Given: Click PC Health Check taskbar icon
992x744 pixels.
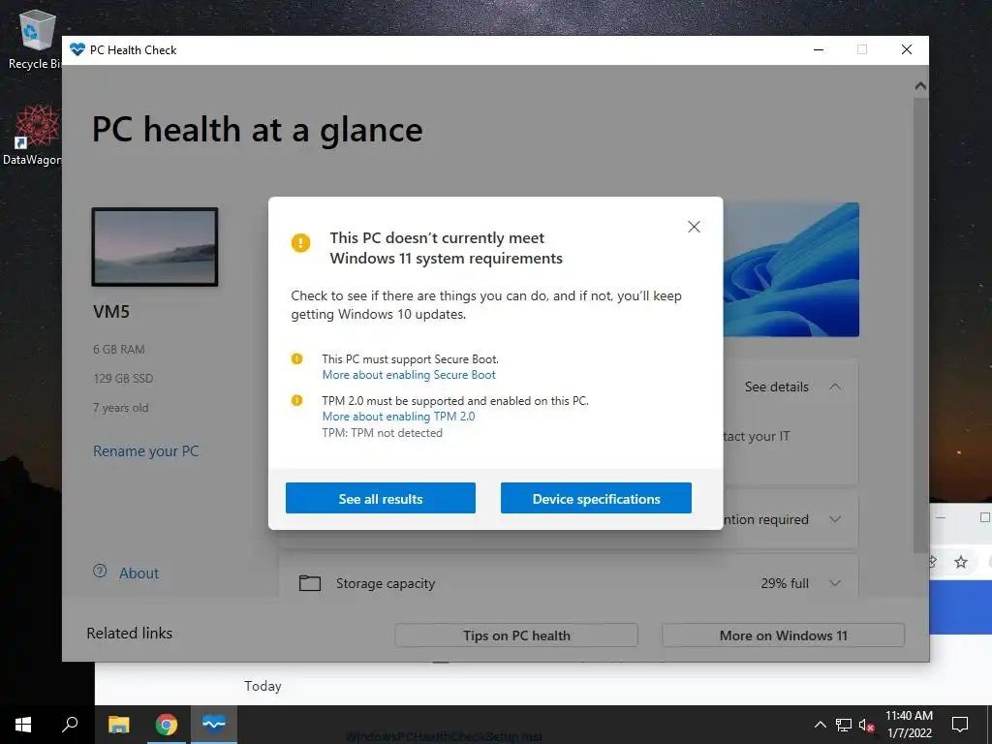Looking at the screenshot, I should 214,723.
